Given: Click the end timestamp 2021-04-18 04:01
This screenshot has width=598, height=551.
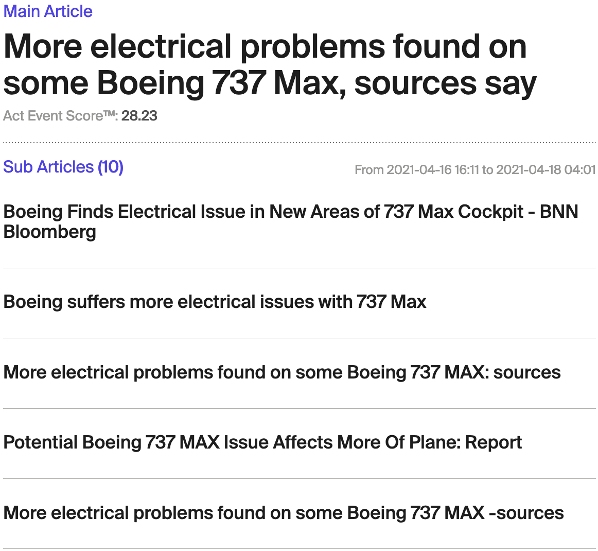Looking at the screenshot, I should tap(546, 169).
